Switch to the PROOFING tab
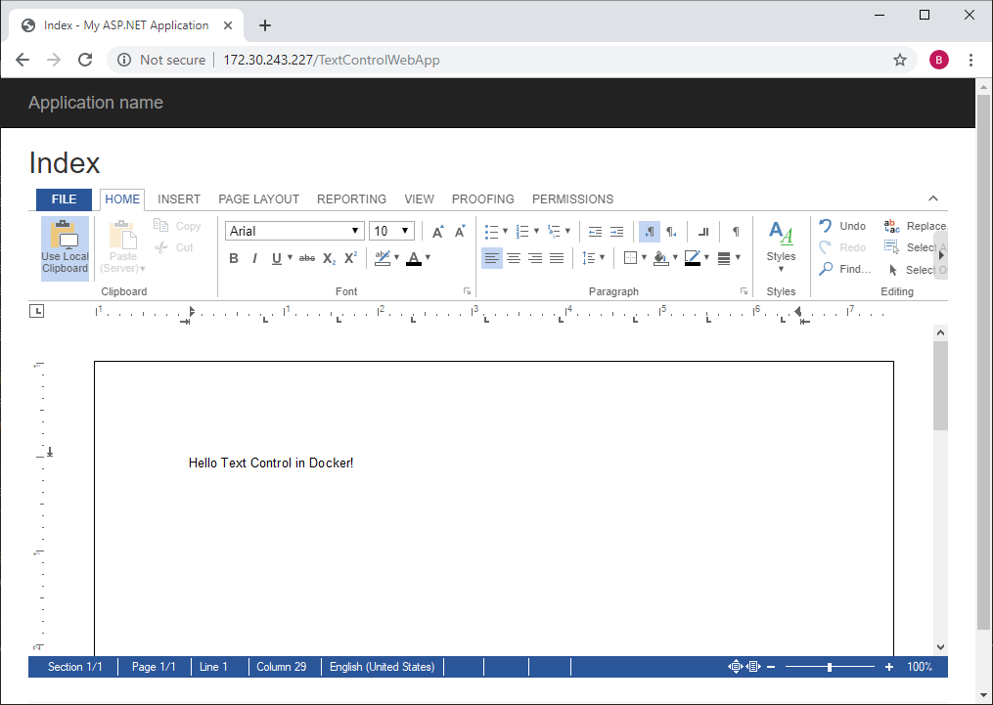The height and width of the screenshot is (705, 993). [483, 199]
